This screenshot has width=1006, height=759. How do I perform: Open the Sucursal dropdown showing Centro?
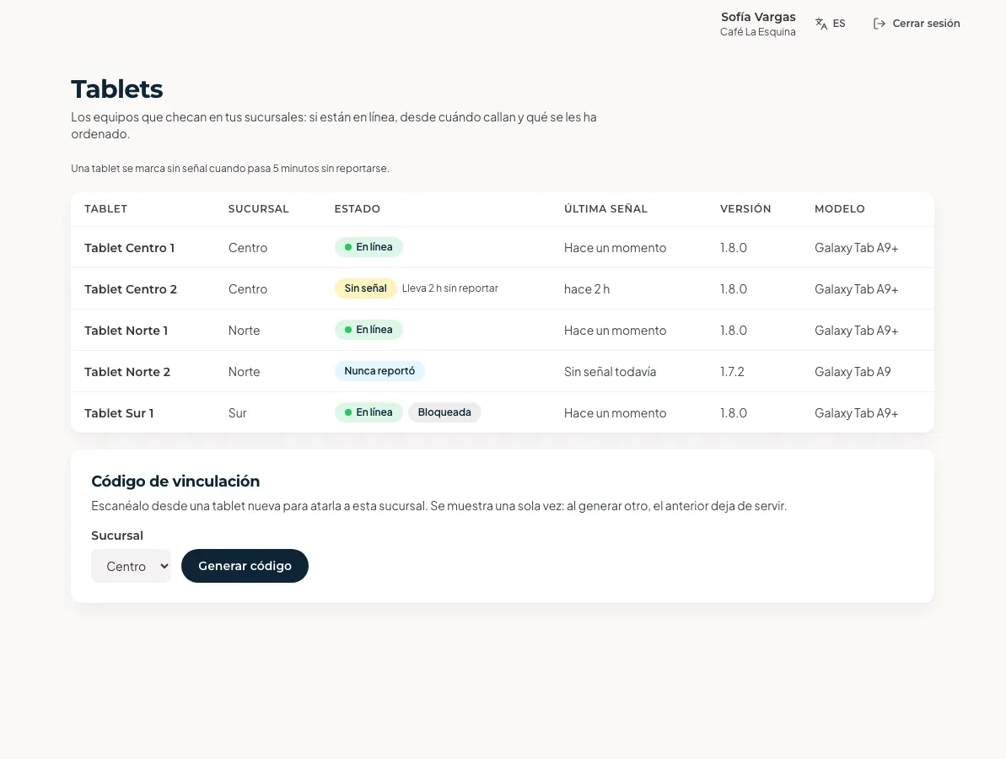[131, 566]
